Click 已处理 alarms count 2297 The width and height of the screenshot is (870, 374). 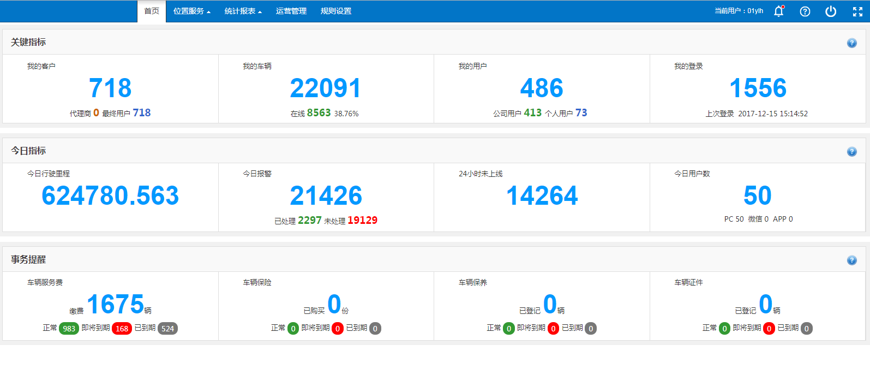click(x=310, y=221)
